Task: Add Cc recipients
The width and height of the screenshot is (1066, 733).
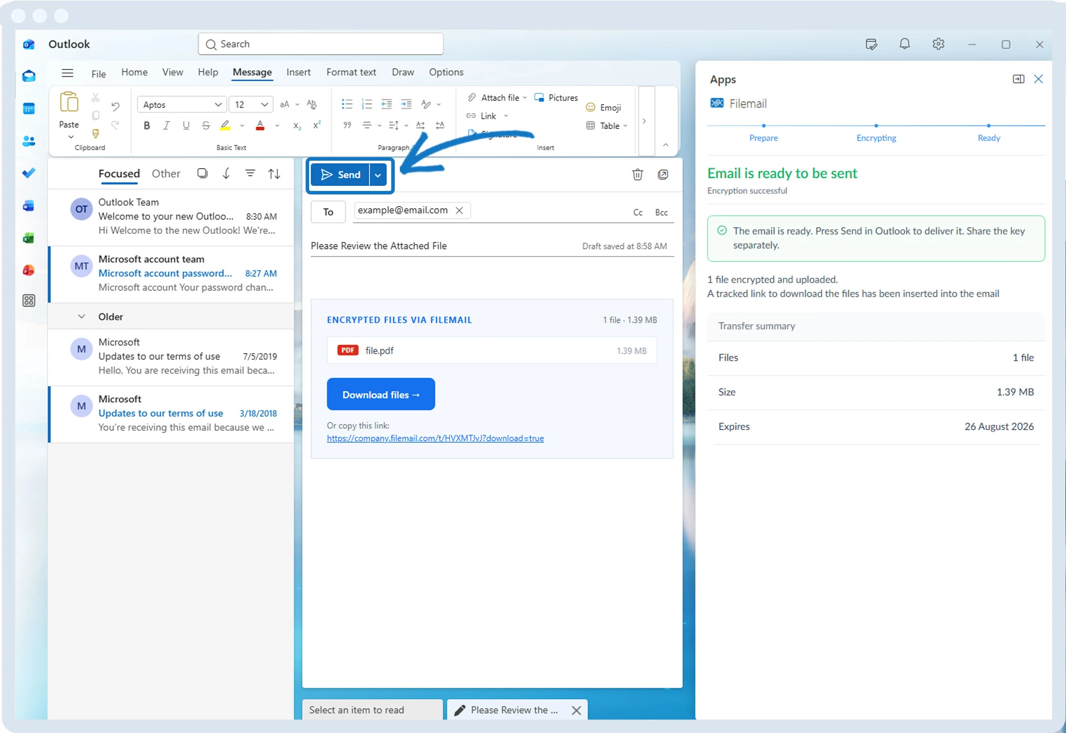Action: click(637, 212)
